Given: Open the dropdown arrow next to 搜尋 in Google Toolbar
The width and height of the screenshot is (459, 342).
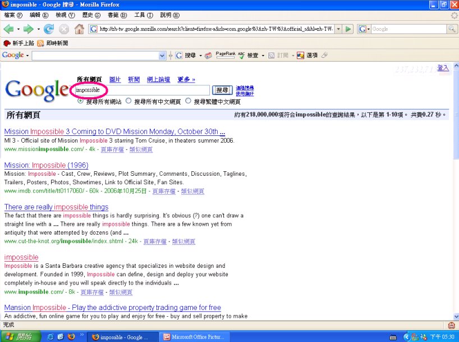Looking at the screenshot, I should pos(200,56).
